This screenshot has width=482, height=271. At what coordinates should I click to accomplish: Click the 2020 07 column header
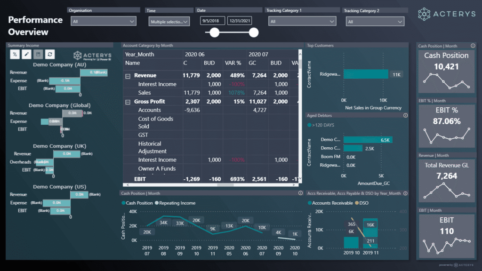pyautogui.click(x=258, y=55)
